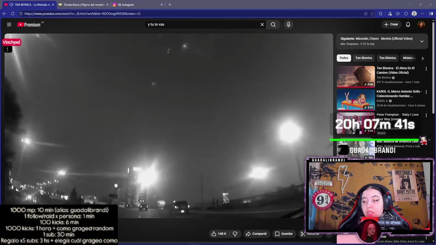Image resolution: width=436 pixels, height=245 pixels.
Task: Close the Instagram tab
Action: (162, 4)
